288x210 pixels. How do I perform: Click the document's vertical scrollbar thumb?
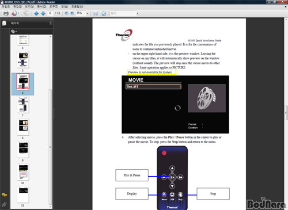(286, 113)
